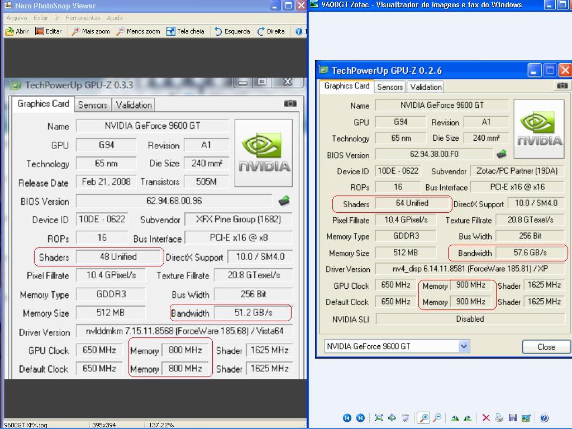Click the 64 Unified shaders value
Viewport: 572px width, 429px height.
click(412, 203)
